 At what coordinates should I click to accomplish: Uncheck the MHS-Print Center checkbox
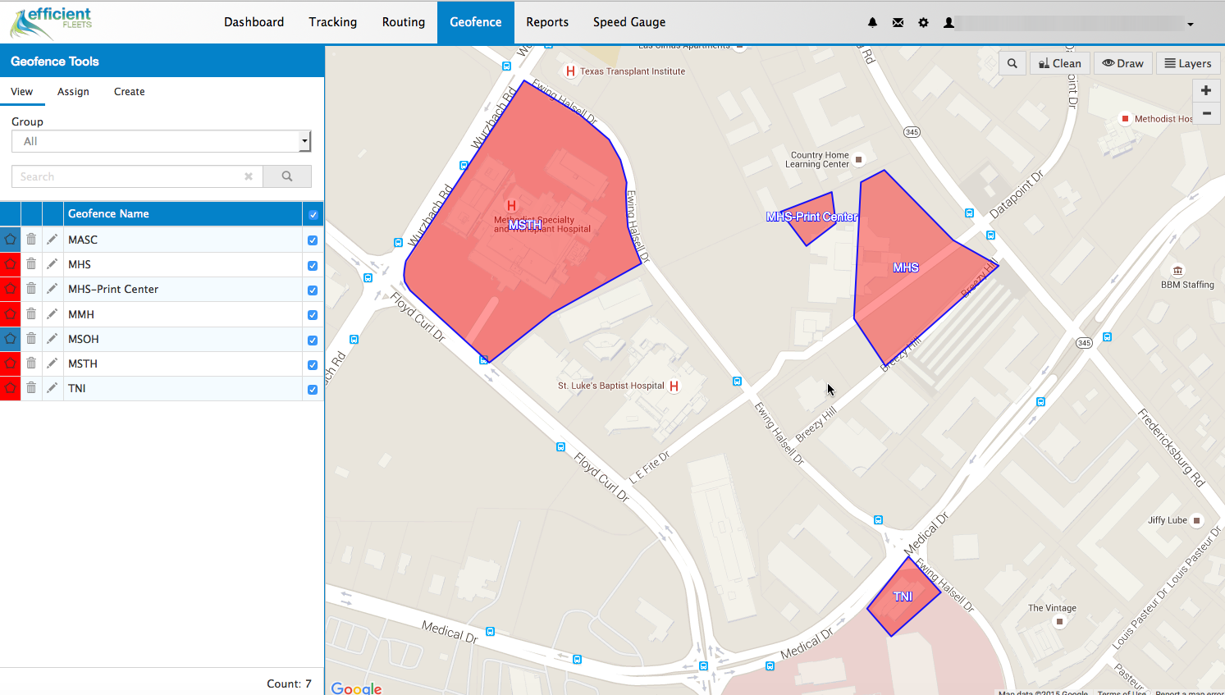click(313, 290)
